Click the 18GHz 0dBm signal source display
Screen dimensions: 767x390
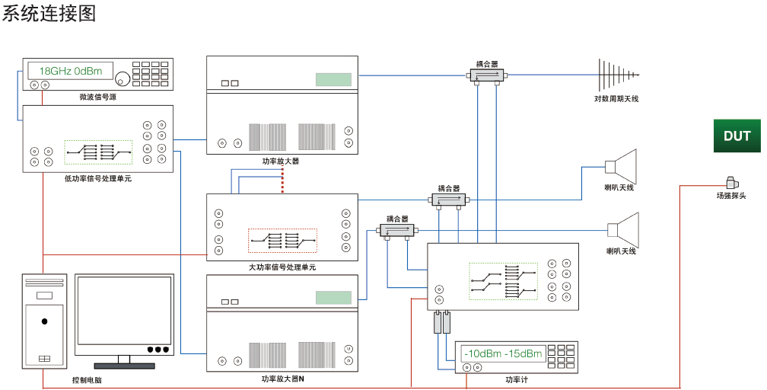pyautogui.click(x=71, y=72)
